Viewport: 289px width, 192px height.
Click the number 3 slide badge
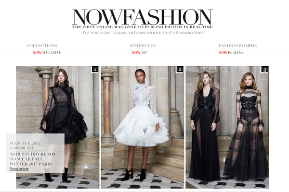pos(264,70)
